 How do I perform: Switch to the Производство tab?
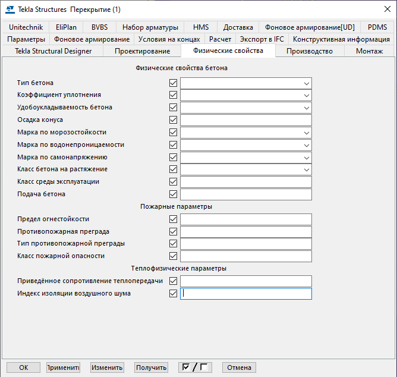[309, 51]
